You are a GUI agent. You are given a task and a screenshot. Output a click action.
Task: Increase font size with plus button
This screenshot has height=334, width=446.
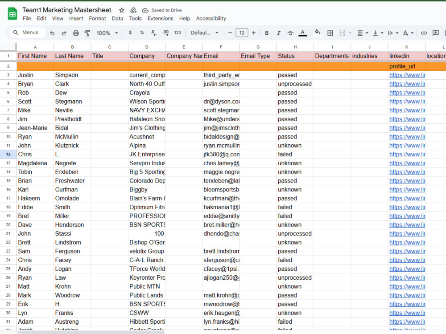coord(253,33)
